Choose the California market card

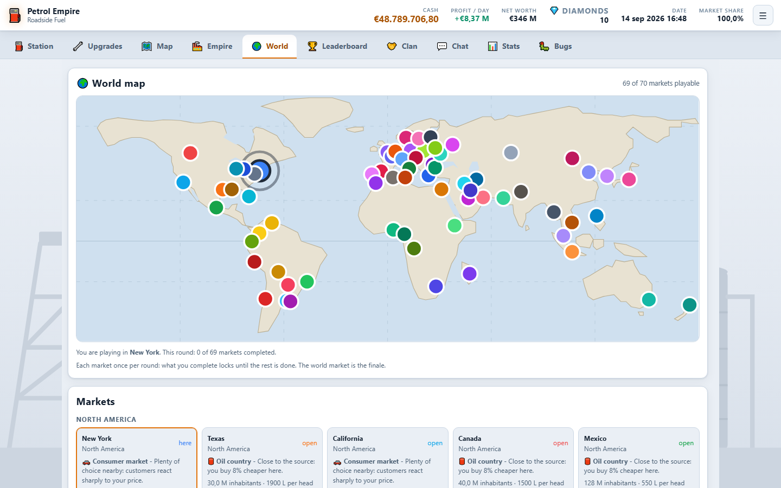tap(388, 458)
